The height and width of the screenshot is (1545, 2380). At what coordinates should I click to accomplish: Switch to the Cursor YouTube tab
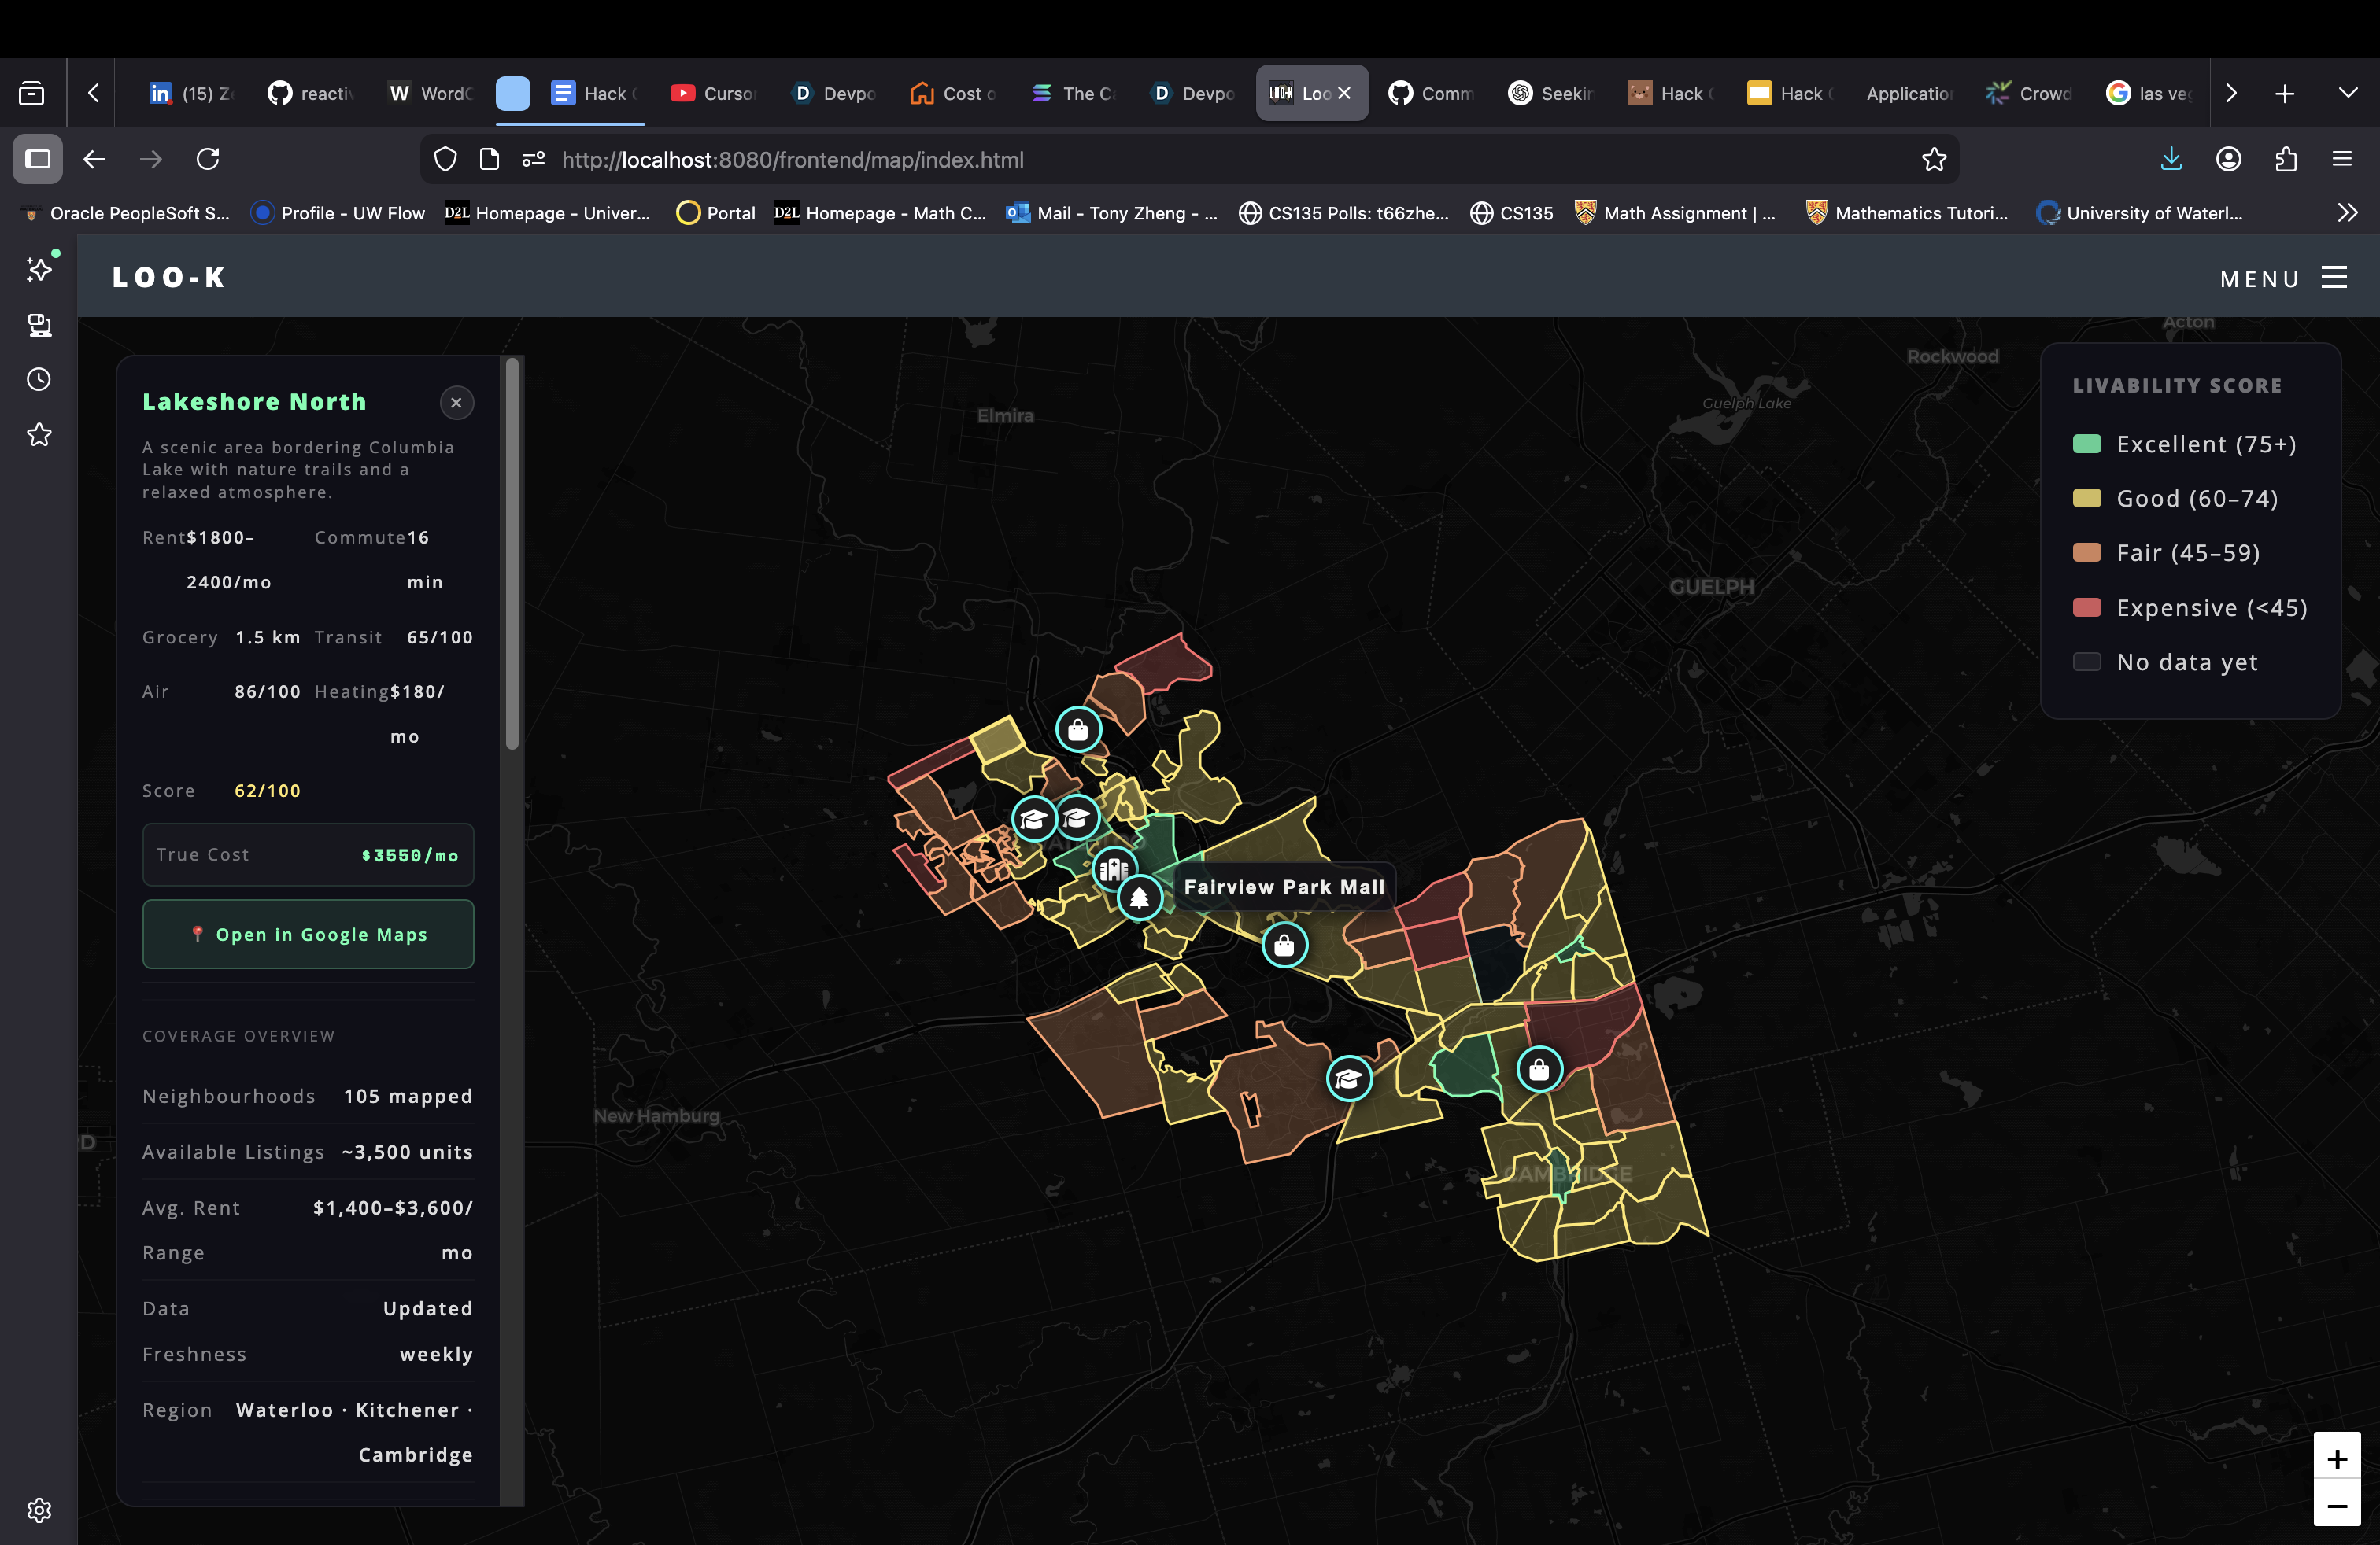pos(713,93)
